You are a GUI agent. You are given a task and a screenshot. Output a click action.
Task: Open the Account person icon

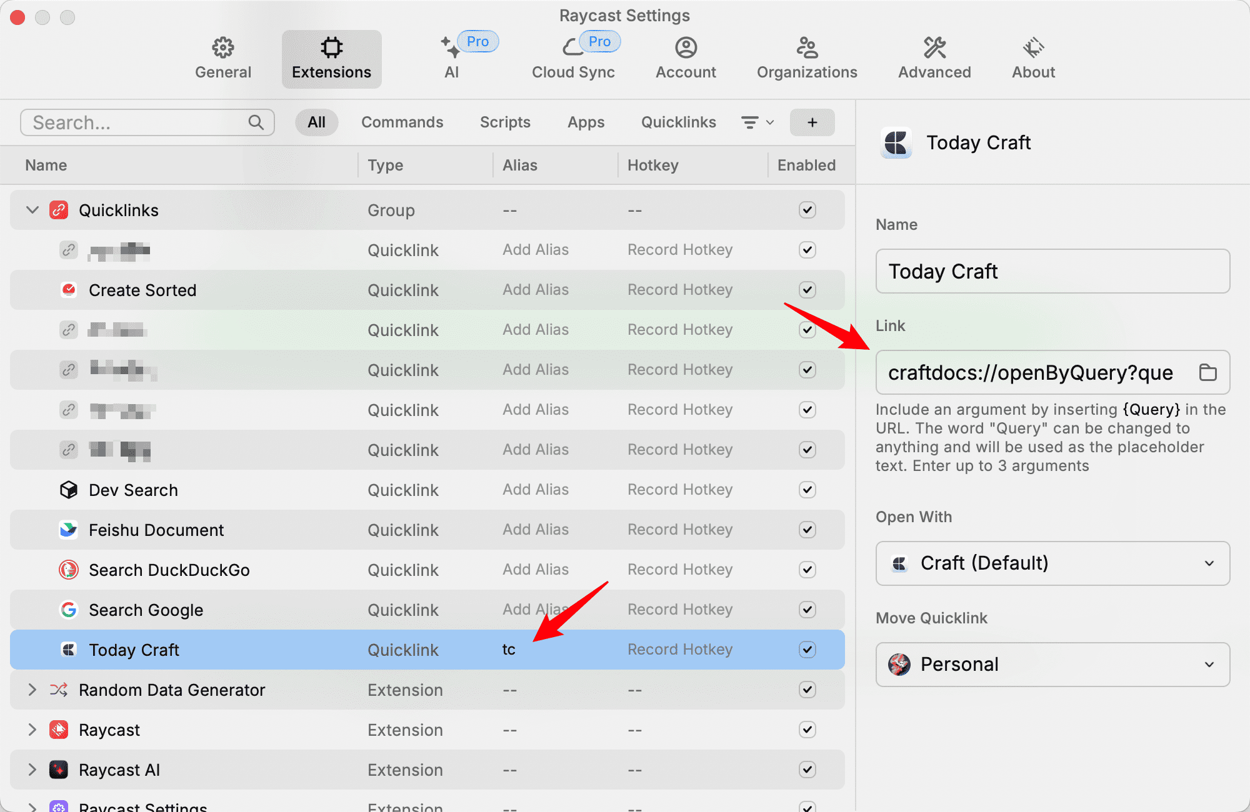point(686,47)
